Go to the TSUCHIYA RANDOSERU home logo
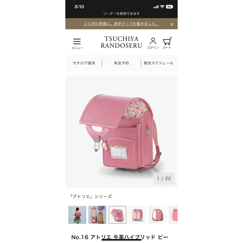This screenshot has width=243, height=243. (121, 42)
